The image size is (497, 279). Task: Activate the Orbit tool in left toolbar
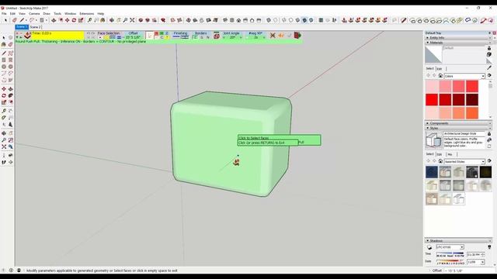(4, 133)
